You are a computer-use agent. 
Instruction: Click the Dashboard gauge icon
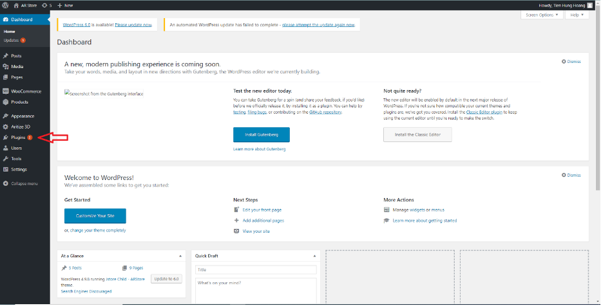tap(5, 19)
